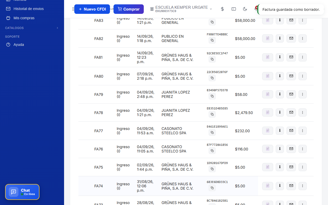328x205 pixels.
Task: Open more options for invoice FA80
Action: 303,76
